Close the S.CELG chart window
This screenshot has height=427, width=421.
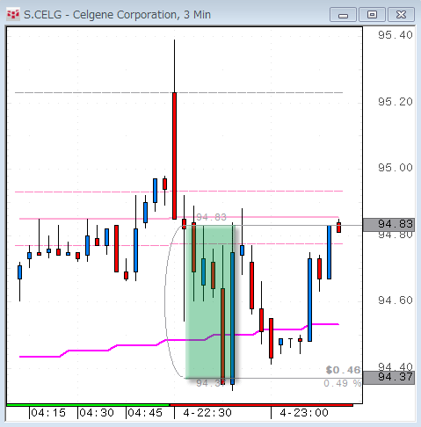(x=401, y=15)
